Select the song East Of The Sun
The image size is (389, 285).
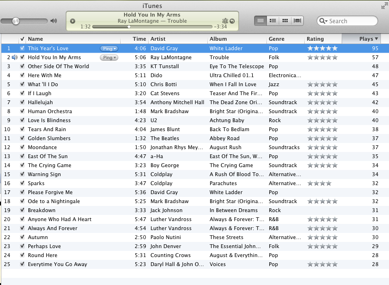point(48,156)
